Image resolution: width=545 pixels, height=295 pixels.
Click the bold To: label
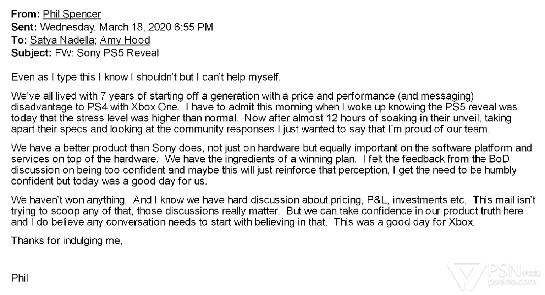(x=19, y=40)
